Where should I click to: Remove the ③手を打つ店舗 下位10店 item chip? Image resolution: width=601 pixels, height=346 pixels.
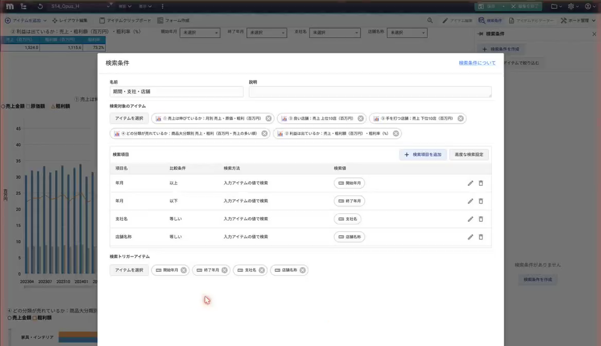(461, 119)
